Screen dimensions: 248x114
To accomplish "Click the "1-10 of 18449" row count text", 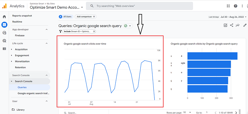I will click(x=226, y=112).
